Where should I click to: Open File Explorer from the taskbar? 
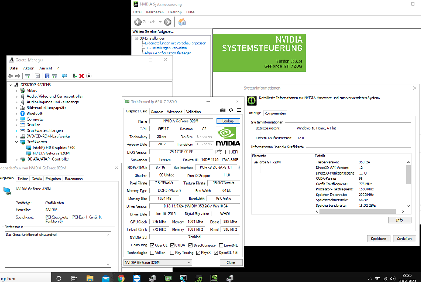[x=90, y=278]
